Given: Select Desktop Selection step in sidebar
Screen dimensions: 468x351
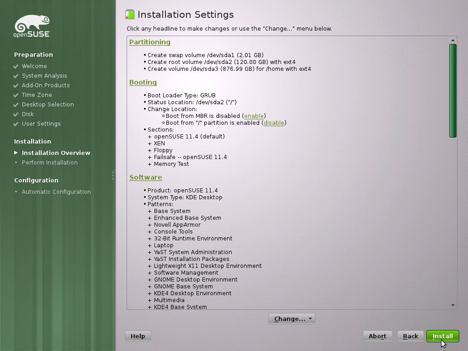Looking at the screenshot, I should [x=48, y=105].
